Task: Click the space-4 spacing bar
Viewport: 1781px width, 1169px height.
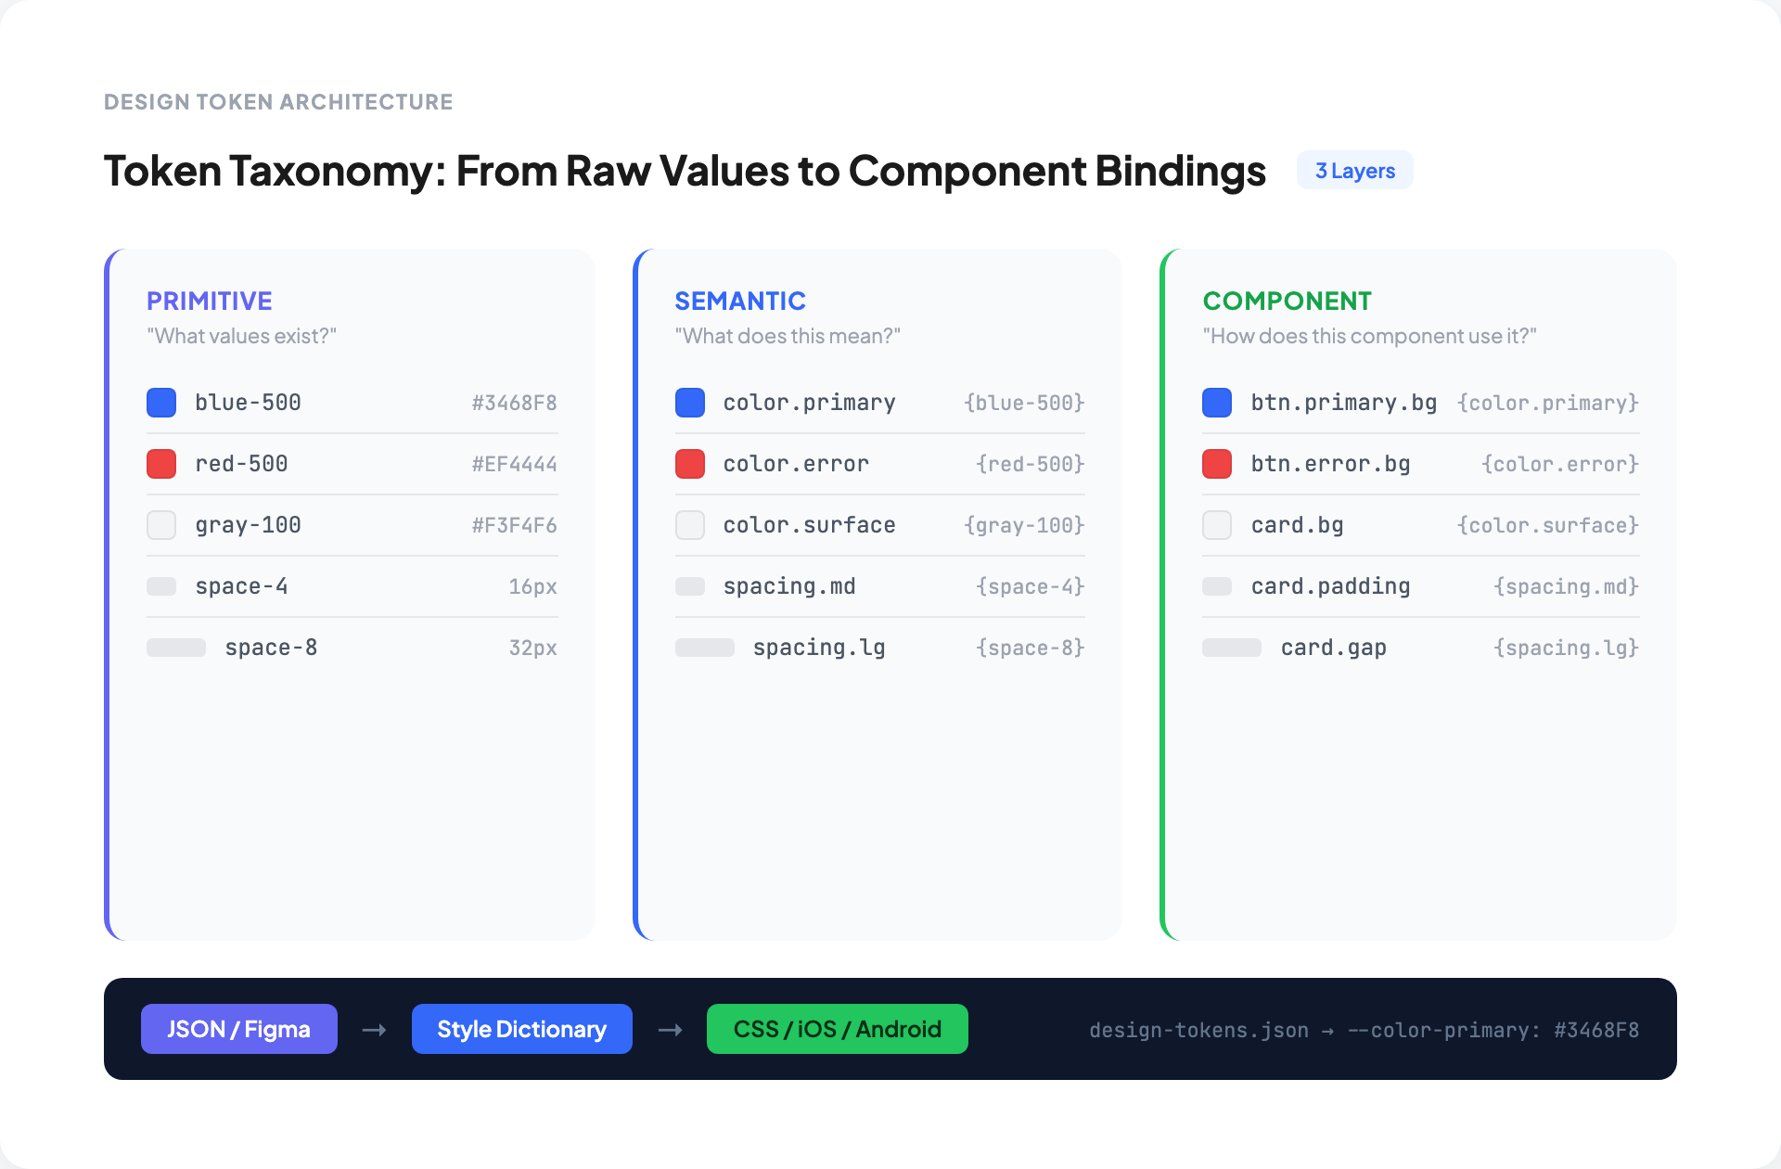Action: (x=161, y=586)
